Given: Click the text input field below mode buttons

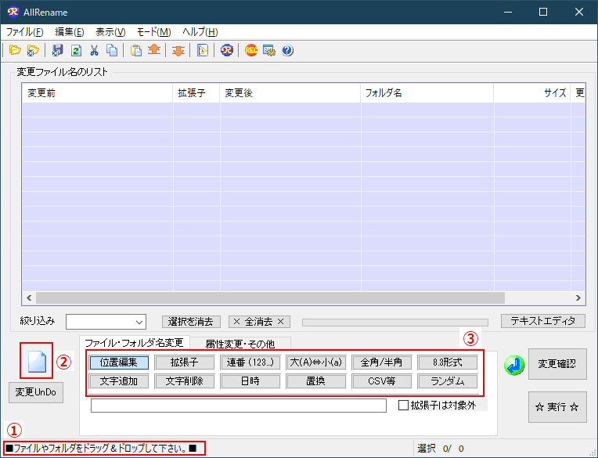Looking at the screenshot, I should click(x=239, y=406).
